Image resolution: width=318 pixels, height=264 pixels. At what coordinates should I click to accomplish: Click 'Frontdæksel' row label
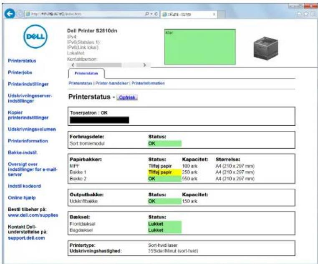[82, 224]
